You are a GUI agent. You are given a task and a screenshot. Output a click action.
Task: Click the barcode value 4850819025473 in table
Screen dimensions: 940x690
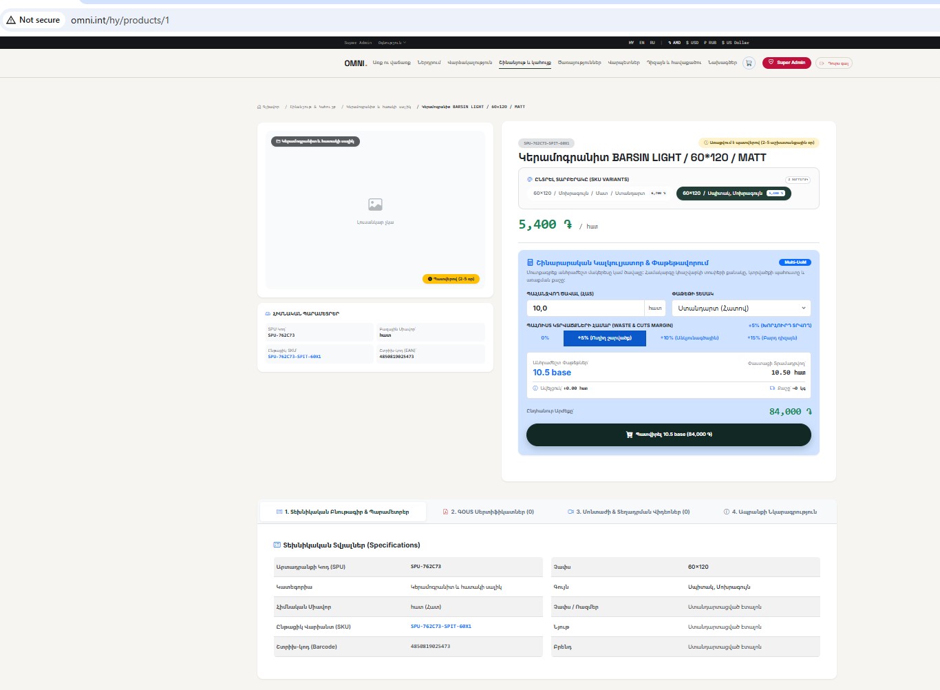click(430, 647)
